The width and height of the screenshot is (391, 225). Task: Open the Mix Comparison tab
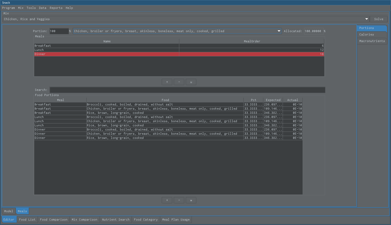click(85, 220)
